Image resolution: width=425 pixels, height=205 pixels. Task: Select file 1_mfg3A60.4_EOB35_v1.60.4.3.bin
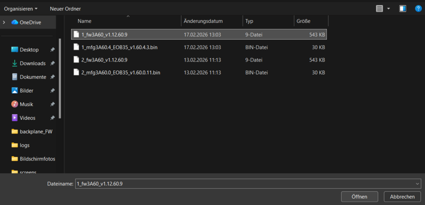click(199, 47)
